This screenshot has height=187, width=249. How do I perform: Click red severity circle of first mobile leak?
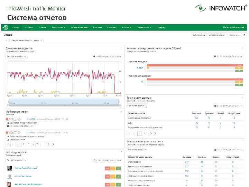[7, 119]
